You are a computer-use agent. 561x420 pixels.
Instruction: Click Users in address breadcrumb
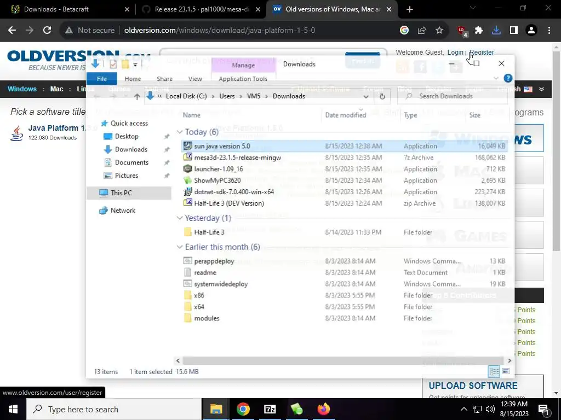coord(227,96)
